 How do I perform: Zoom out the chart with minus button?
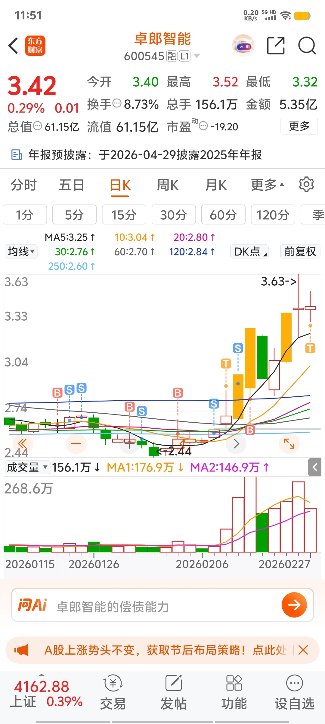pyautogui.click(x=76, y=443)
